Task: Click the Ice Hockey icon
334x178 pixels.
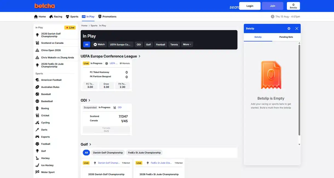Action: [37, 165]
